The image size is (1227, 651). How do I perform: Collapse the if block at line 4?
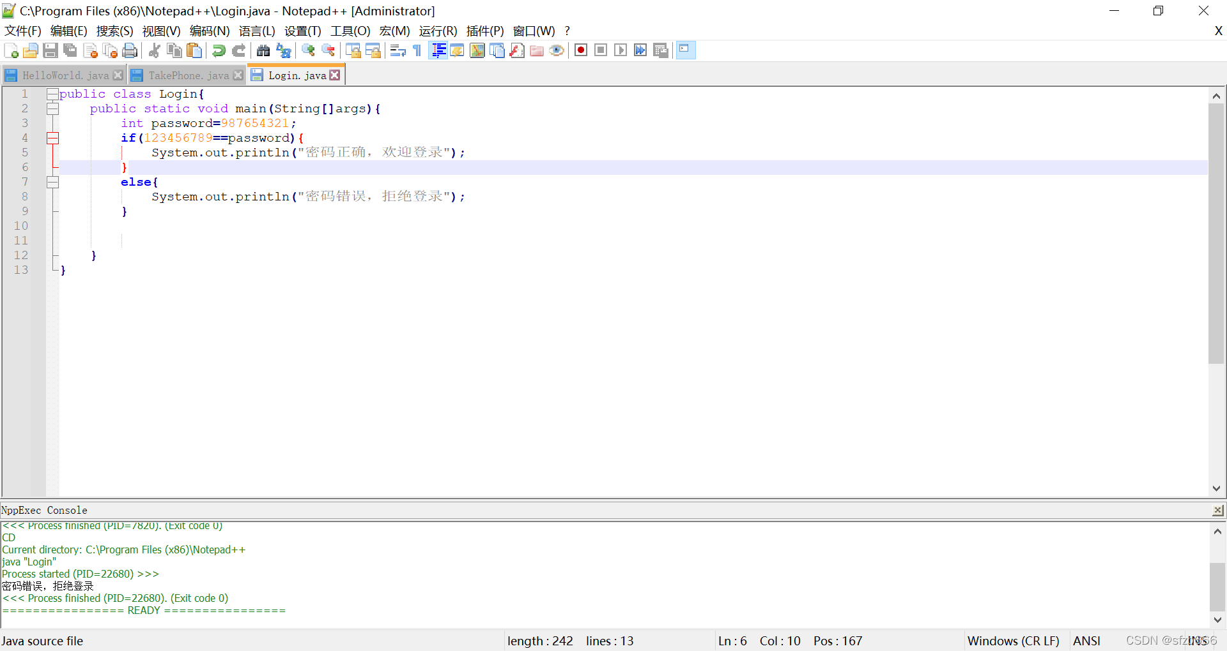[53, 137]
